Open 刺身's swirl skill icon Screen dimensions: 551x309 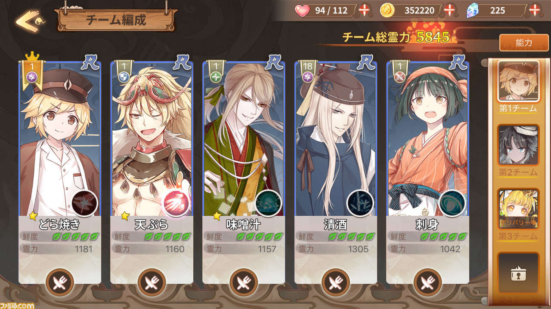pos(452,203)
